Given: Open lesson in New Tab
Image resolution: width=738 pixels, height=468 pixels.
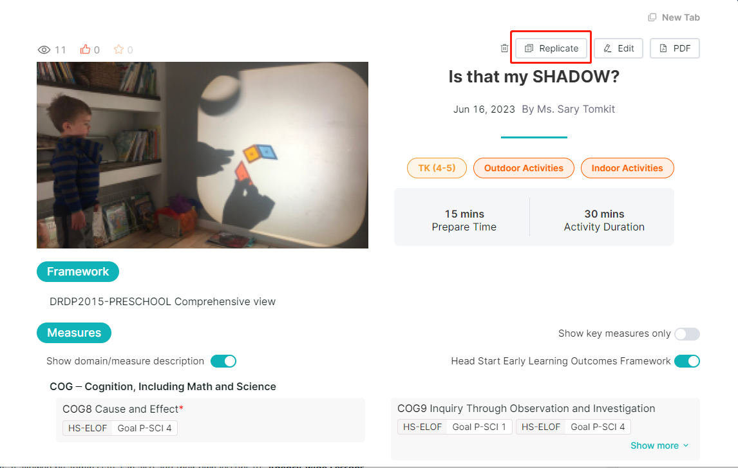Looking at the screenshot, I should pos(674,17).
